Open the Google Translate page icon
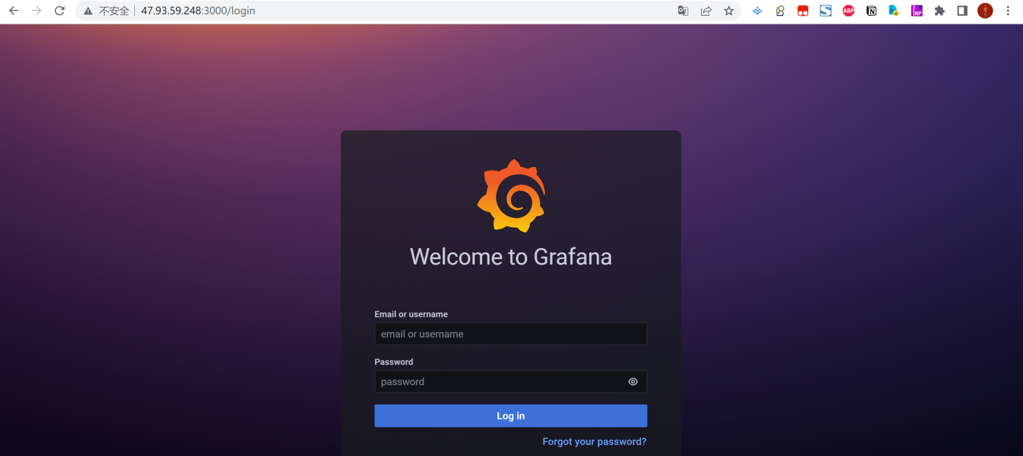Image resolution: width=1023 pixels, height=456 pixels. pyautogui.click(x=683, y=11)
